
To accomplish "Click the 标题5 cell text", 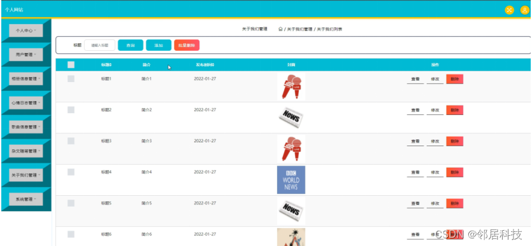I will point(106,203).
